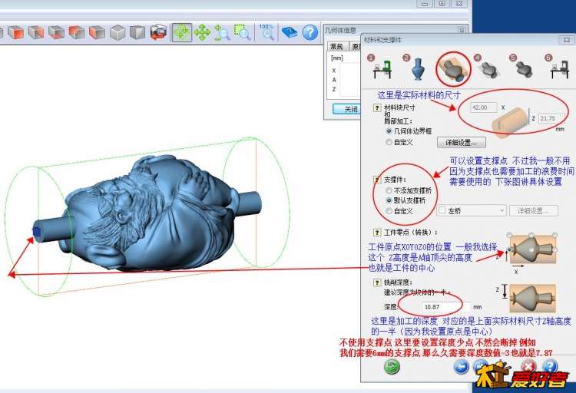Click the 详细设置... button for material size
Image resolution: width=576 pixels, height=393 pixels.
click(461, 143)
